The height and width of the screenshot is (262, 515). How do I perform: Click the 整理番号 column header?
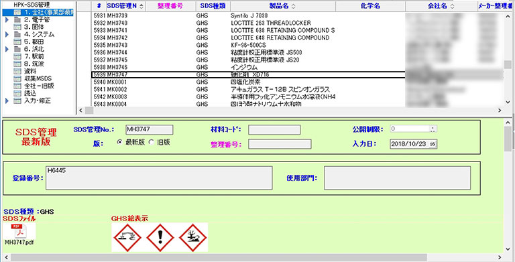tap(170, 6)
